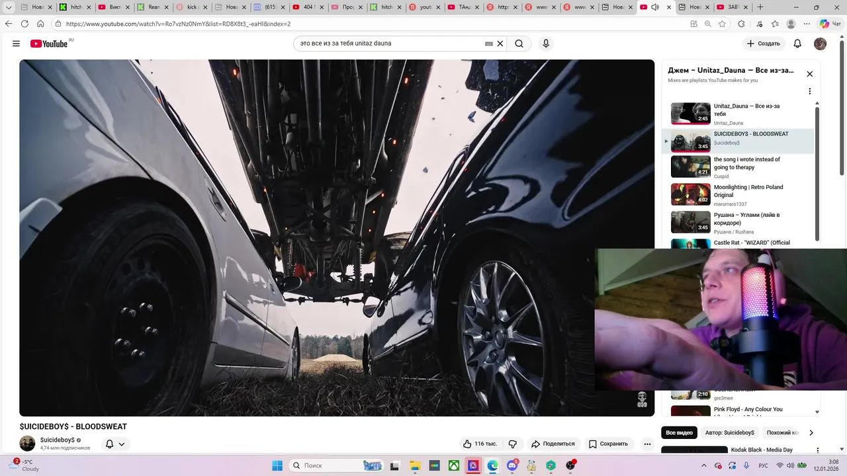Open Kodak Black - Media Day recommendation
Screen dimensions: 847x476
click(x=762, y=450)
